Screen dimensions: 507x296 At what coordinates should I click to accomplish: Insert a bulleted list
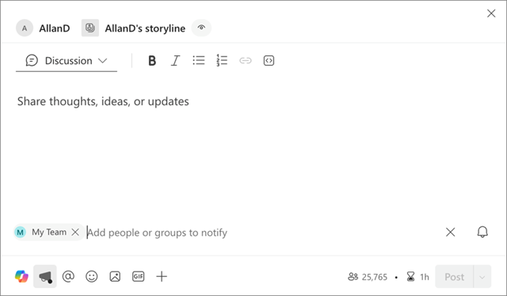(199, 60)
